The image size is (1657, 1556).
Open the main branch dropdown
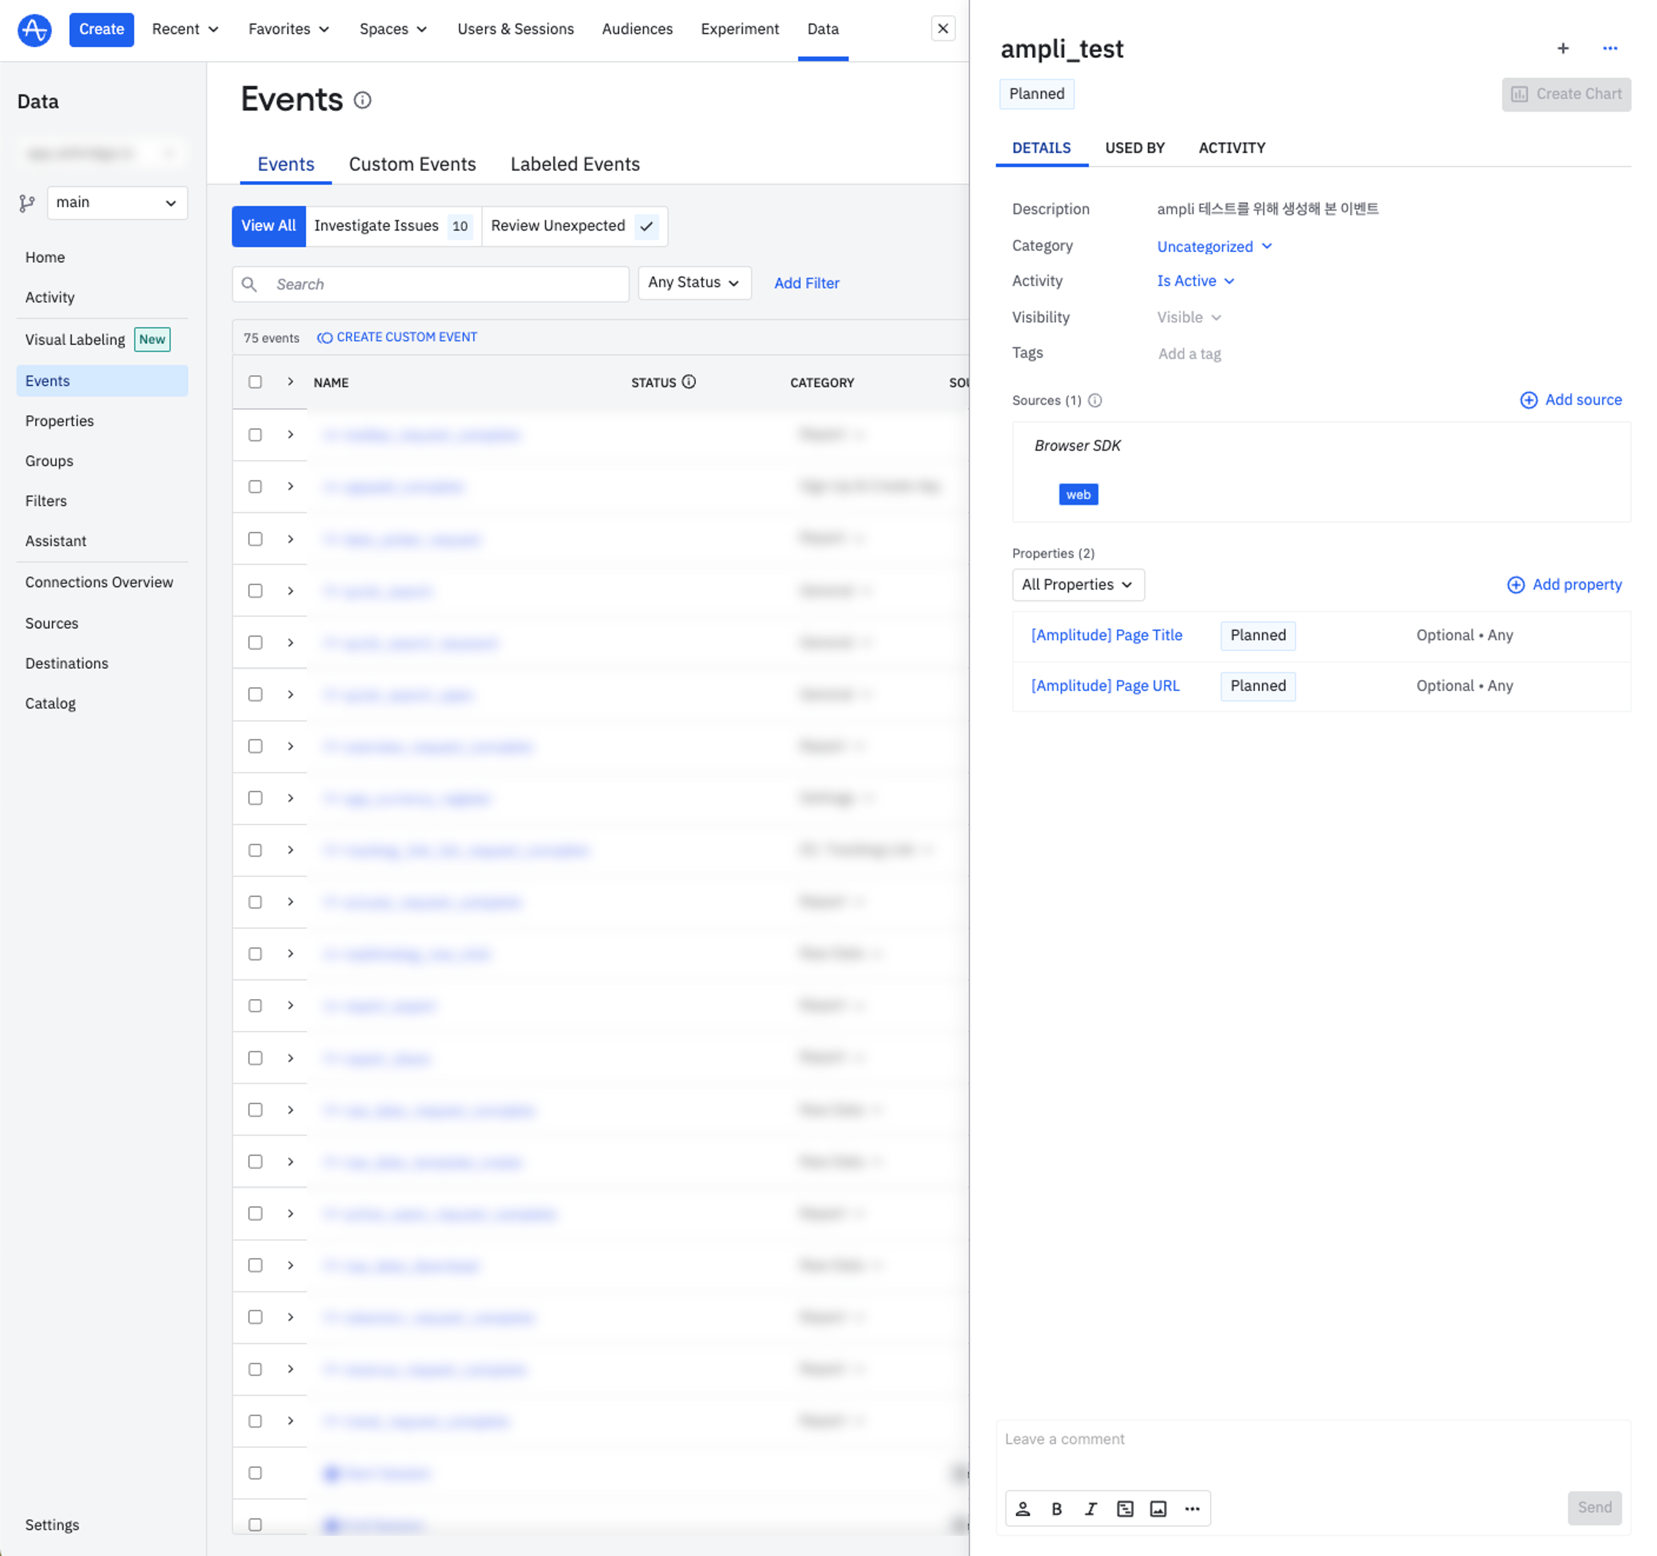(117, 202)
